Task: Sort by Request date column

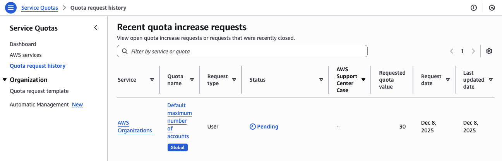Action: click(448, 80)
